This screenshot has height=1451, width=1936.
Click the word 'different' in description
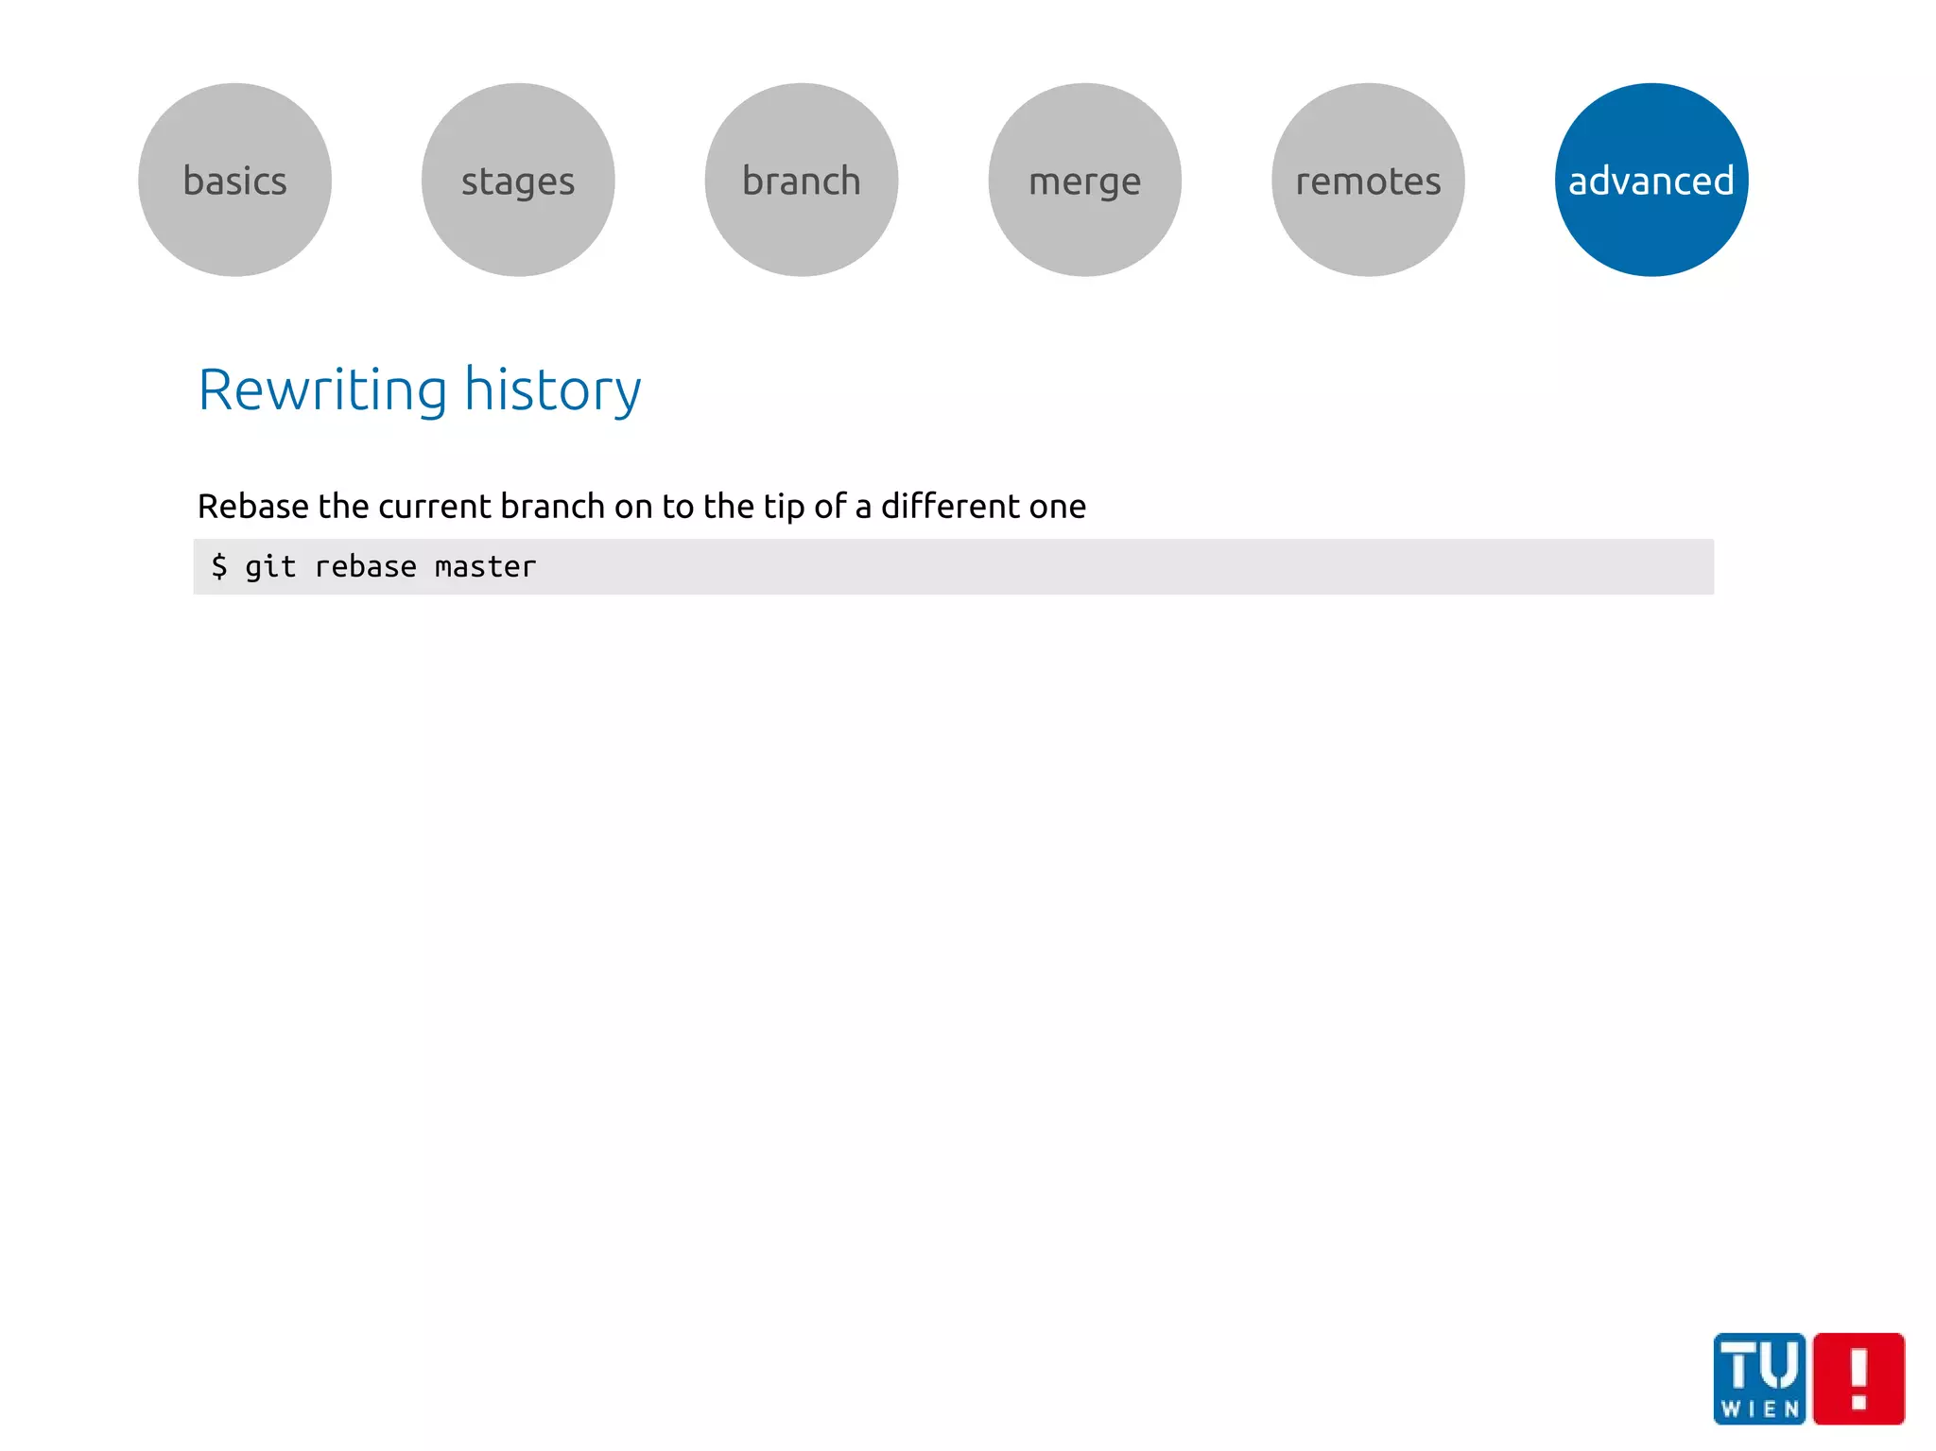point(950,507)
